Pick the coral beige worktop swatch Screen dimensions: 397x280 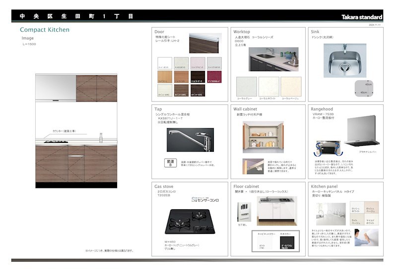[x=291, y=87]
